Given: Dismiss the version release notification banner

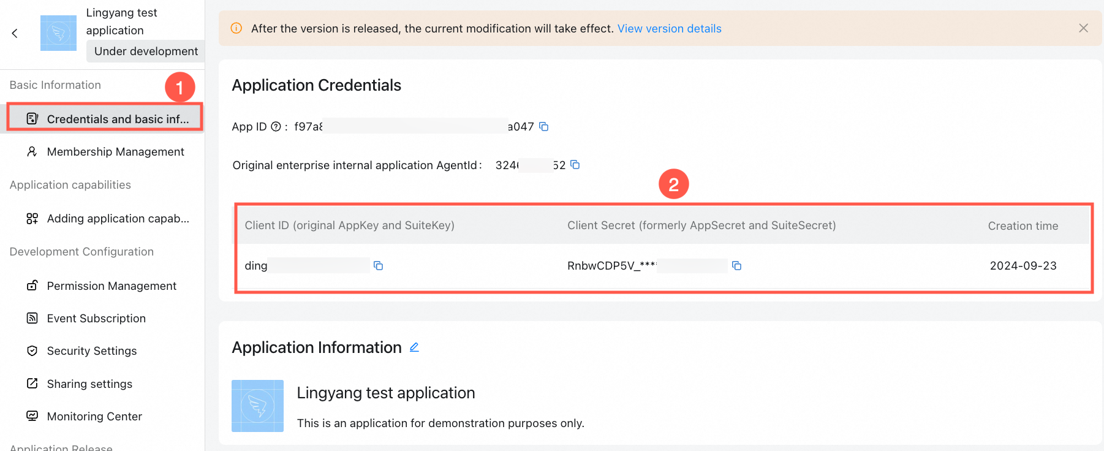Looking at the screenshot, I should (1083, 28).
